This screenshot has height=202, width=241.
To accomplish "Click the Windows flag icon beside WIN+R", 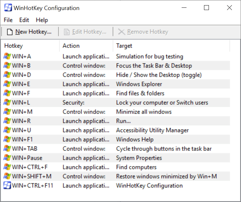I will pyautogui.click(x=7, y=121).
